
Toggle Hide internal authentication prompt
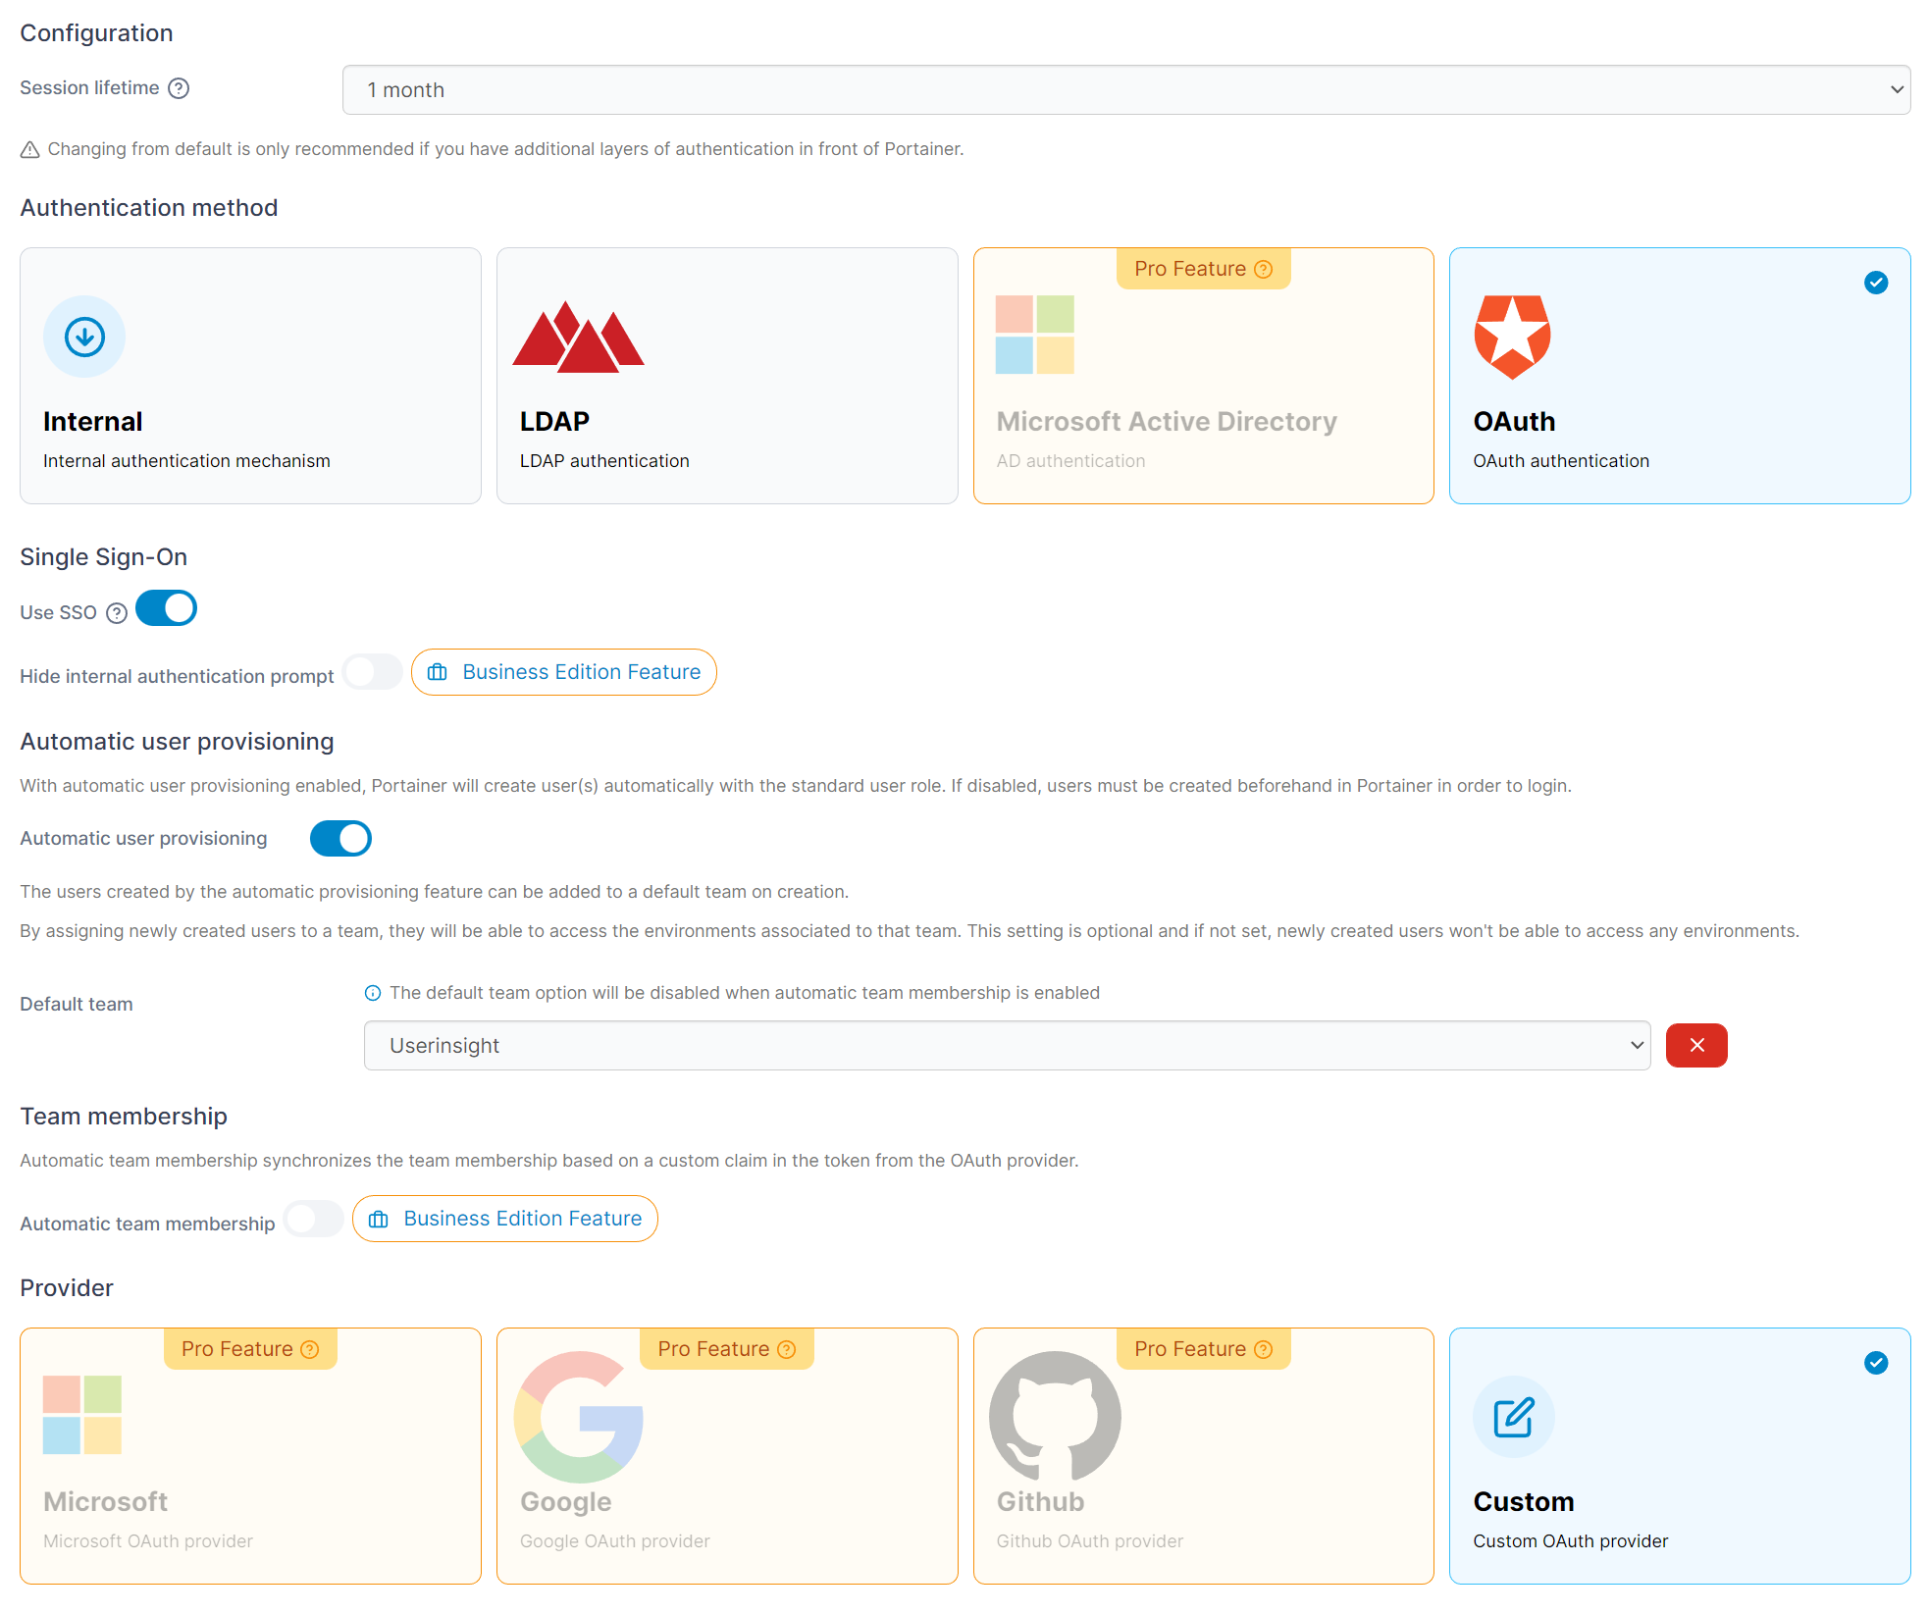coord(373,672)
